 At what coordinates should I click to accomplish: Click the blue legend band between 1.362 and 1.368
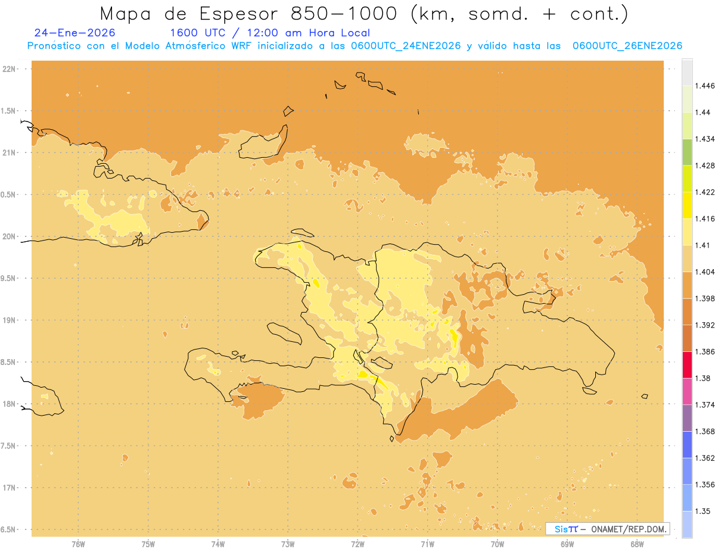[687, 444]
